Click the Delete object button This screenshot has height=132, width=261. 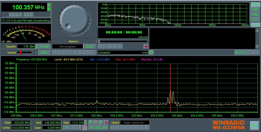click(x=135, y=128)
